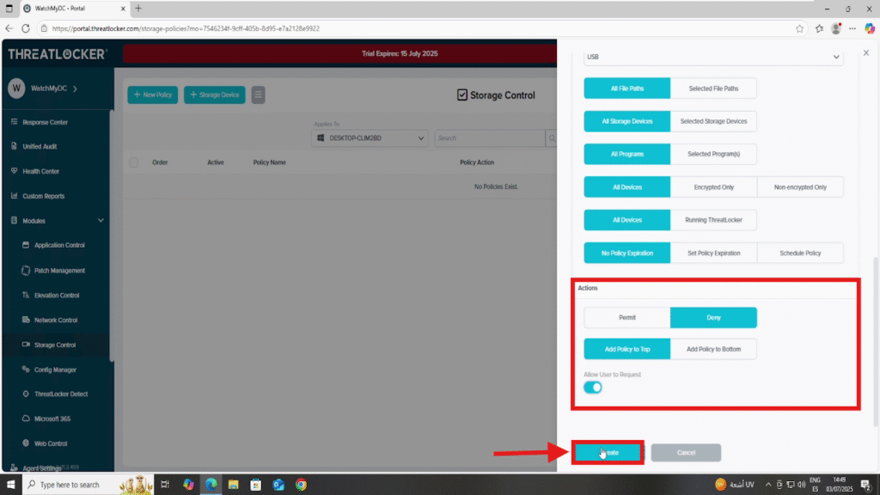Click the Cancel button
The width and height of the screenshot is (880, 495).
686,452
